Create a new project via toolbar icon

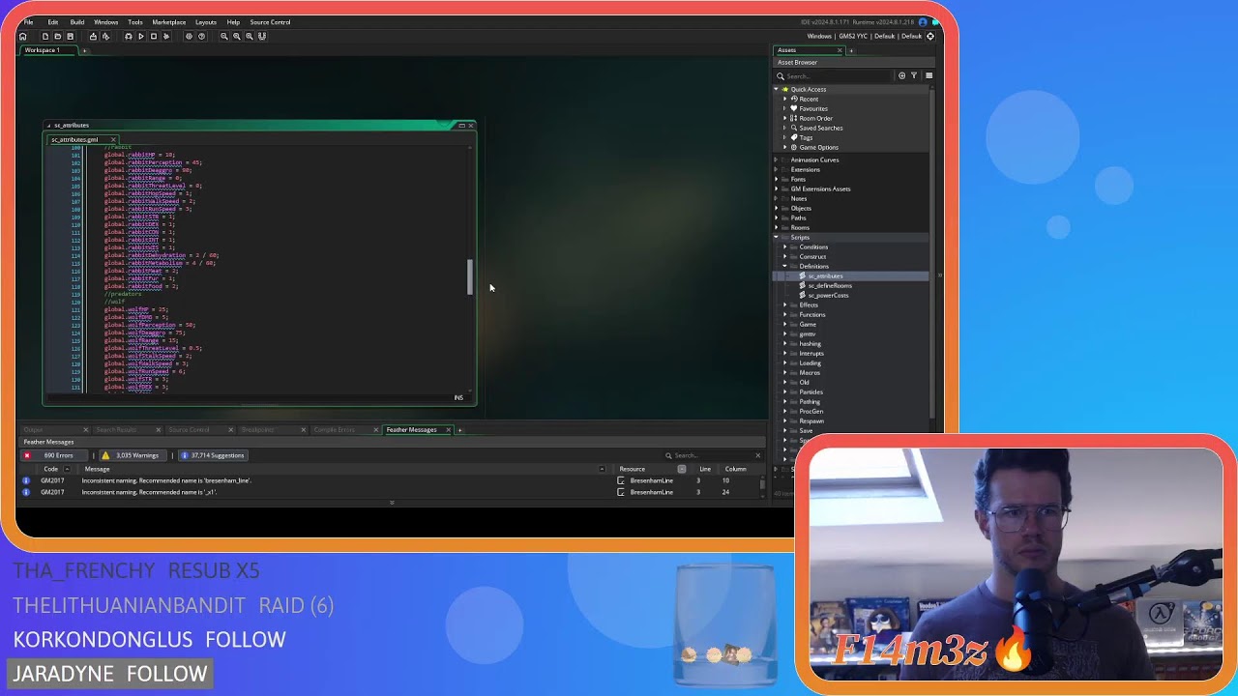(x=44, y=36)
